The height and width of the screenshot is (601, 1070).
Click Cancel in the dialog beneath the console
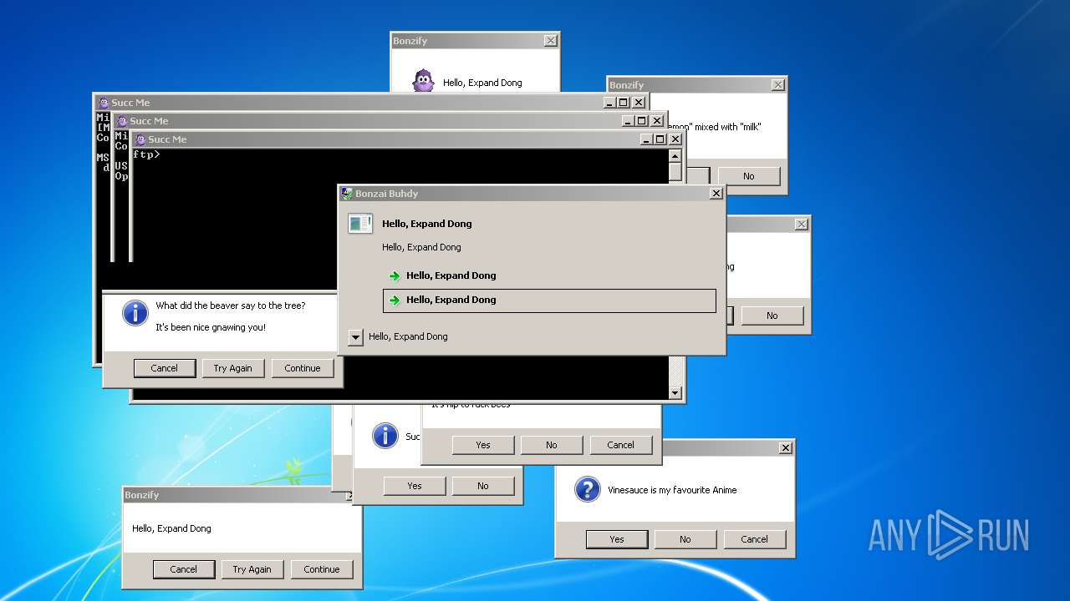click(x=621, y=445)
